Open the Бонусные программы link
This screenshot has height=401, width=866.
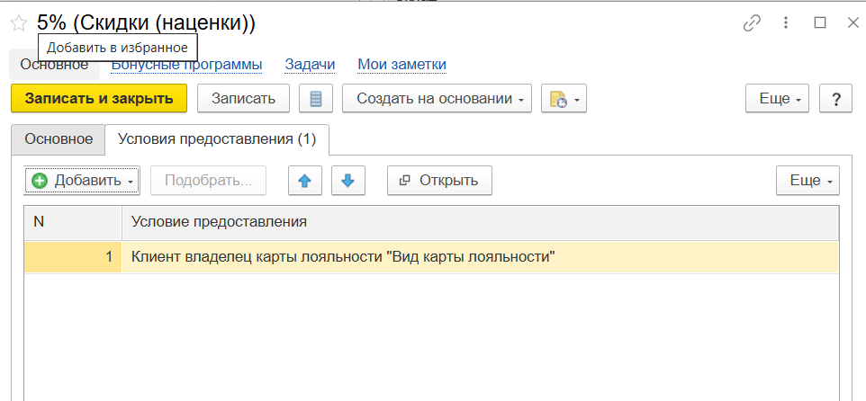[x=186, y=65]
